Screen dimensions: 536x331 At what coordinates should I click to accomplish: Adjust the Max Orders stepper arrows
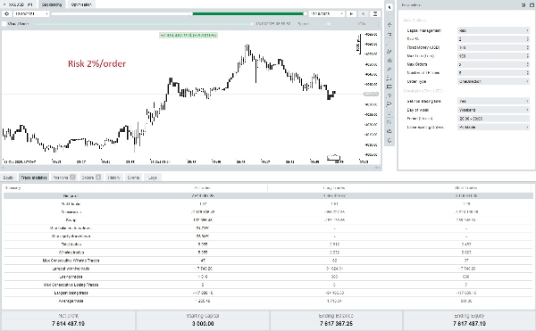pos(527,64)
